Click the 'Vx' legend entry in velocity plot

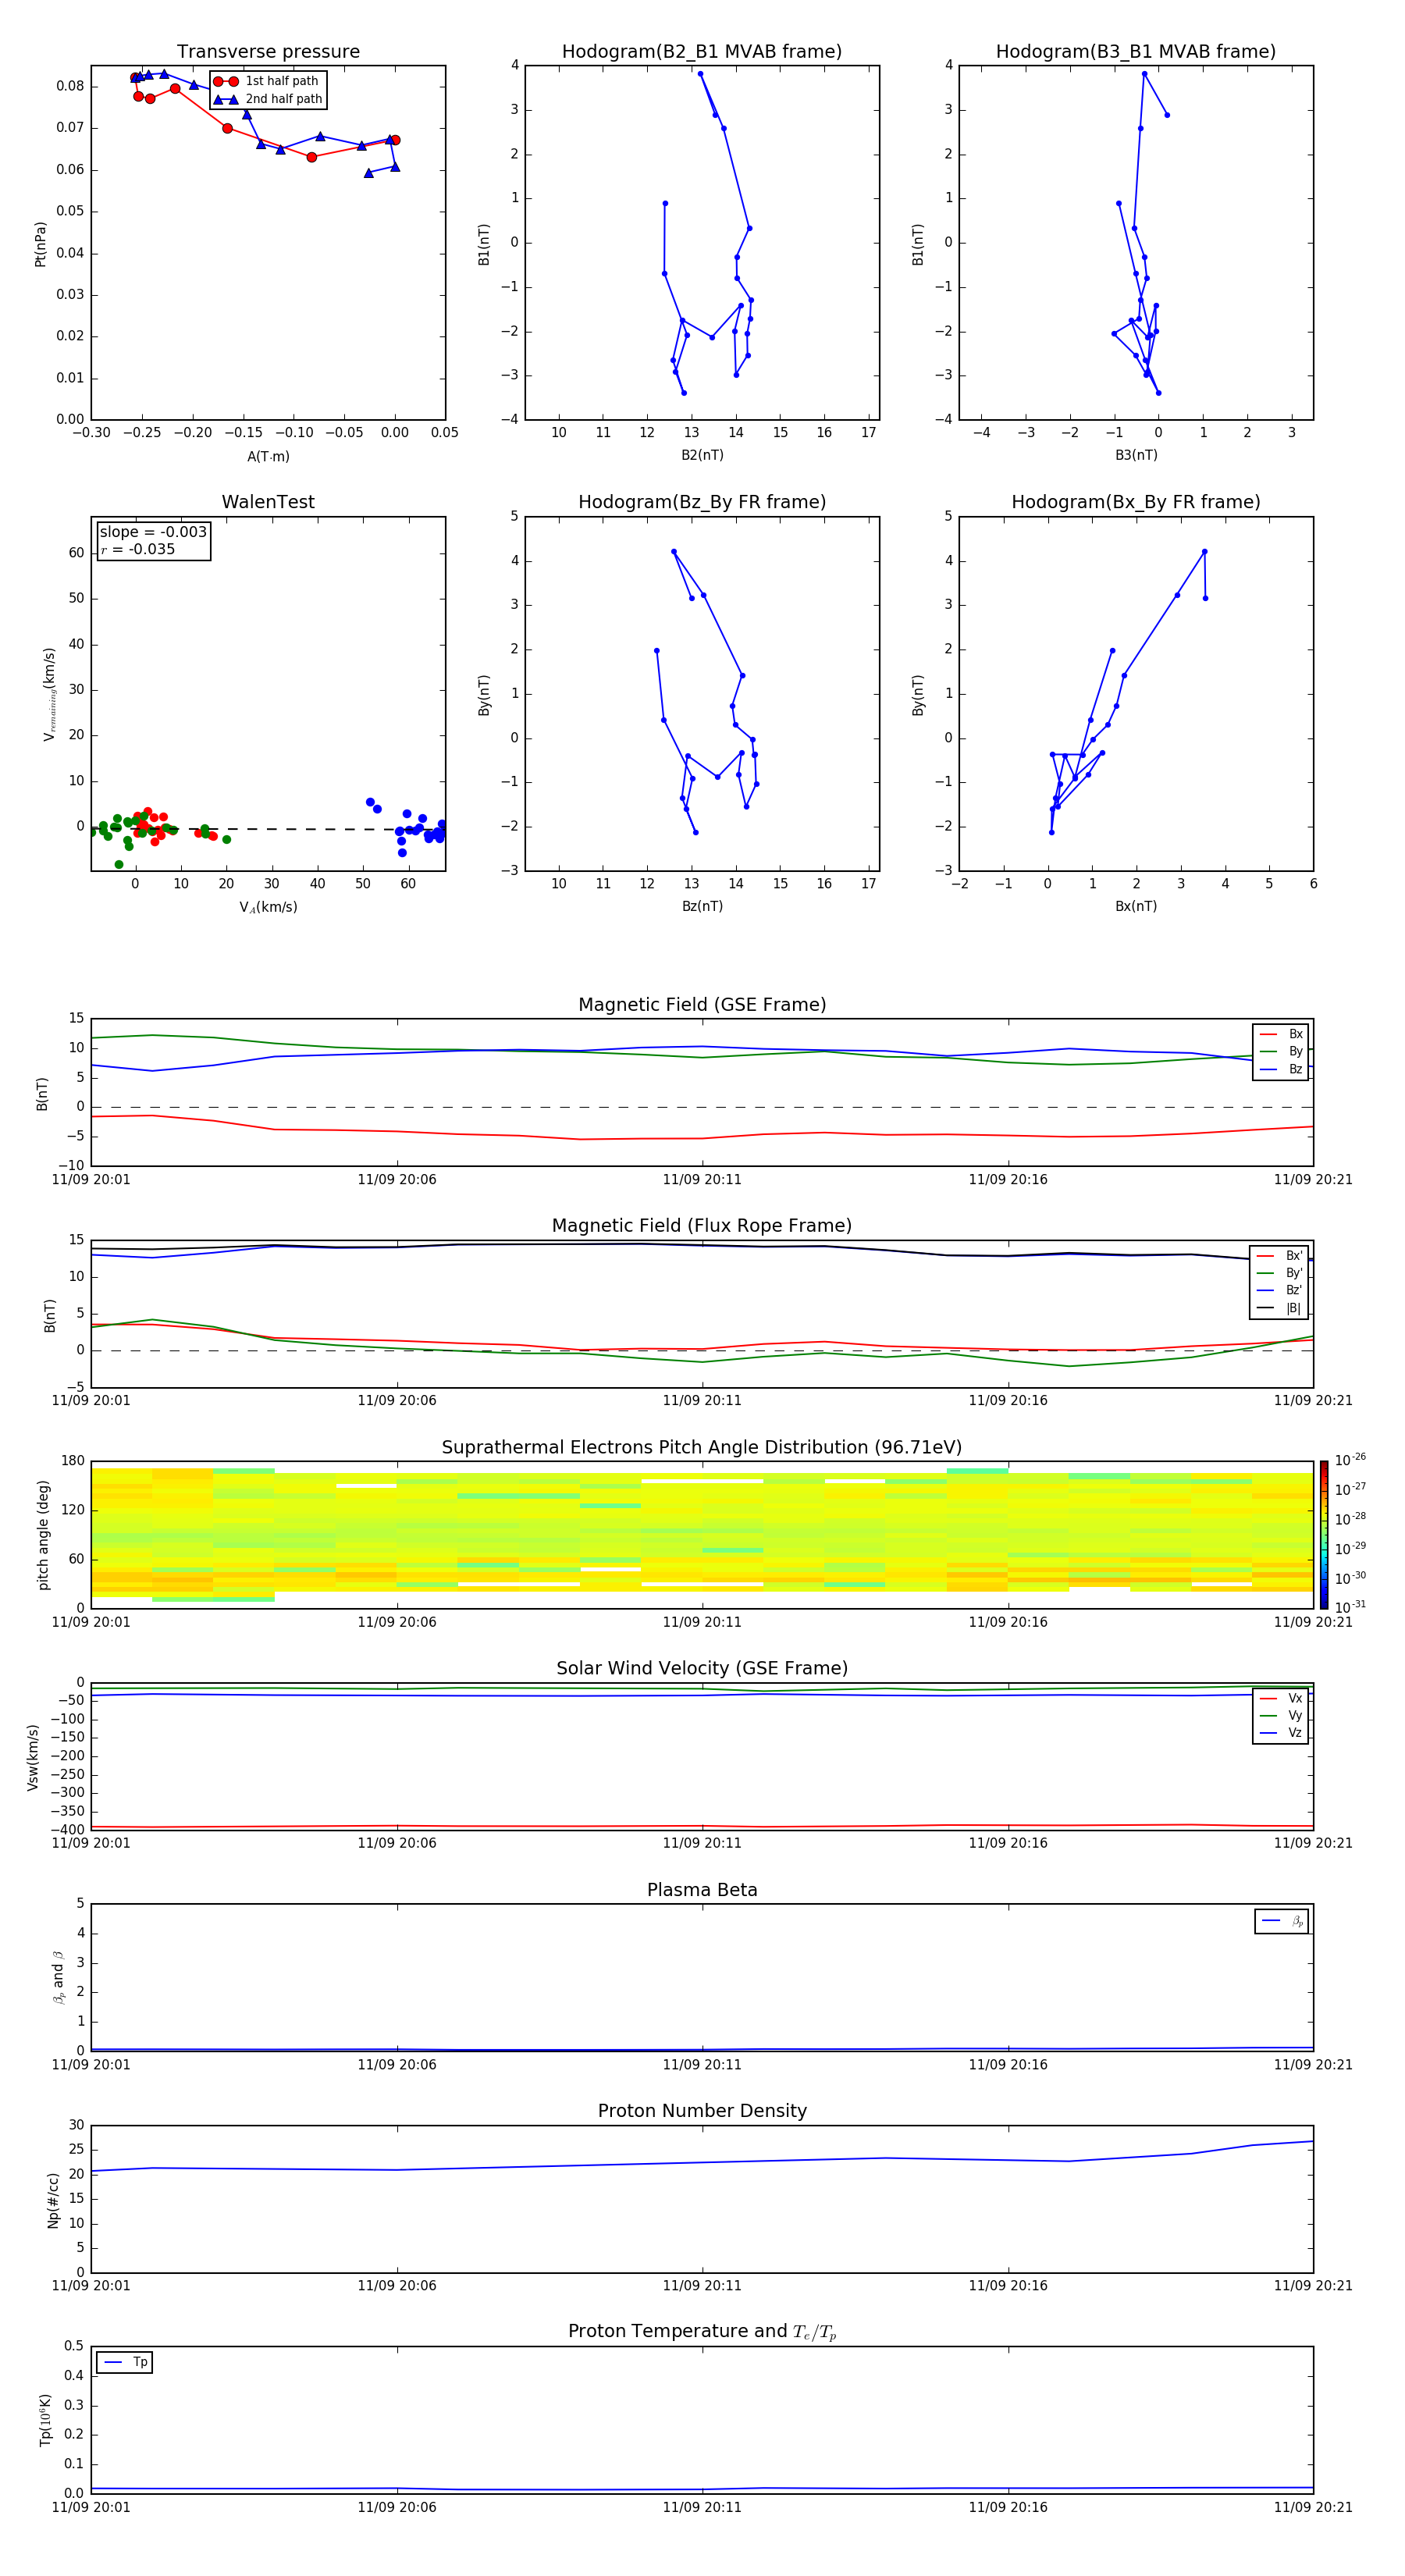click(1281, 1698)
